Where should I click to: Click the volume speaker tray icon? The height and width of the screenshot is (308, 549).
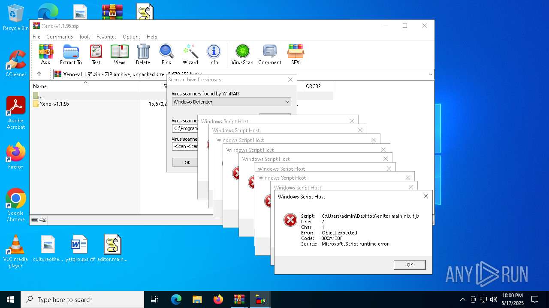point(494,299)
